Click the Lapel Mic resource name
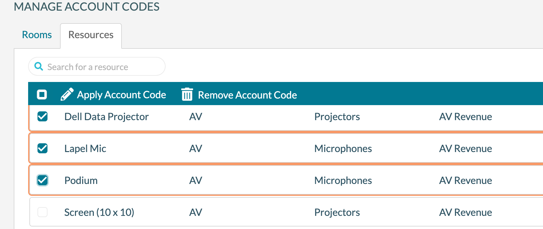This screenshot has width=543, height=229. 85,149
